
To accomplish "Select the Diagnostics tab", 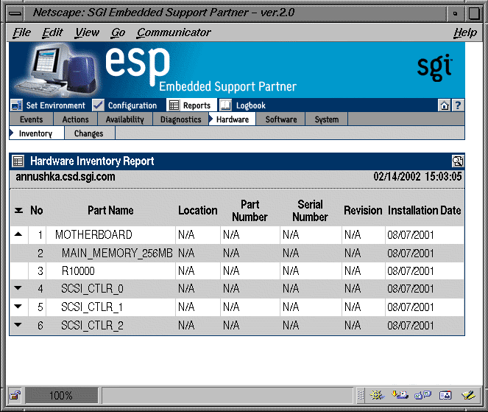I will 180,119.
